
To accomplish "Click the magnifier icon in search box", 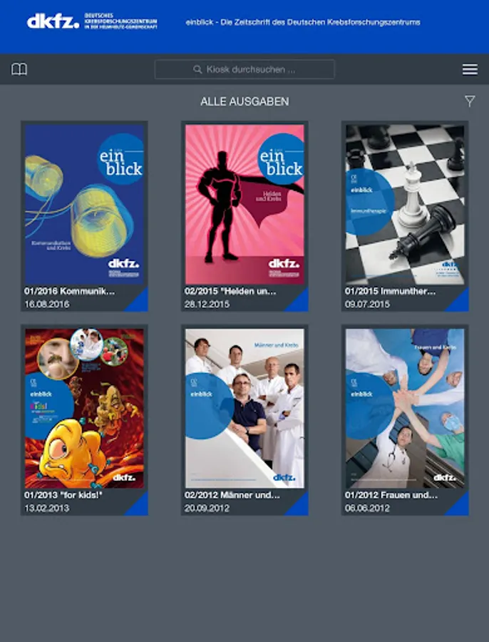I will point(197,69).
